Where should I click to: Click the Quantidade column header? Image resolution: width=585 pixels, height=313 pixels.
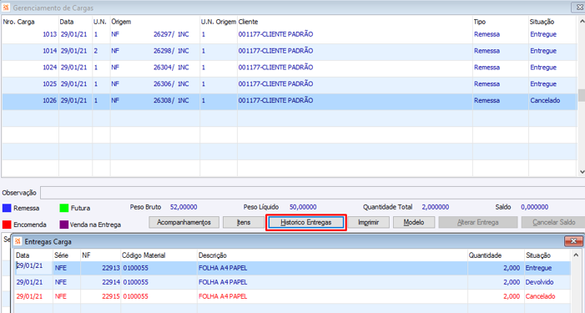tap(485, 255)
